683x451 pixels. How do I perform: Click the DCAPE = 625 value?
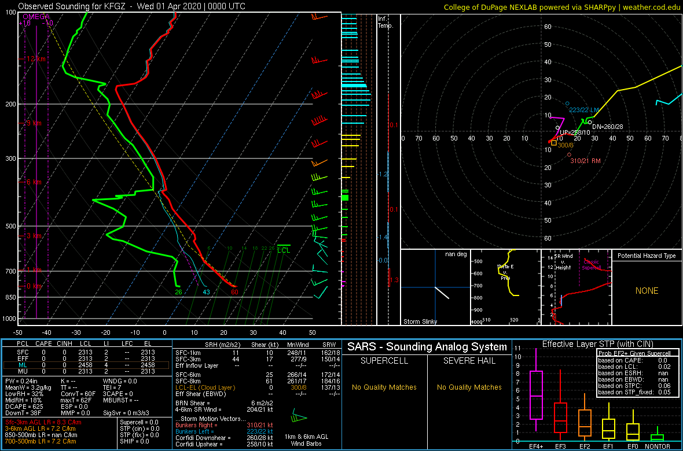23,406
